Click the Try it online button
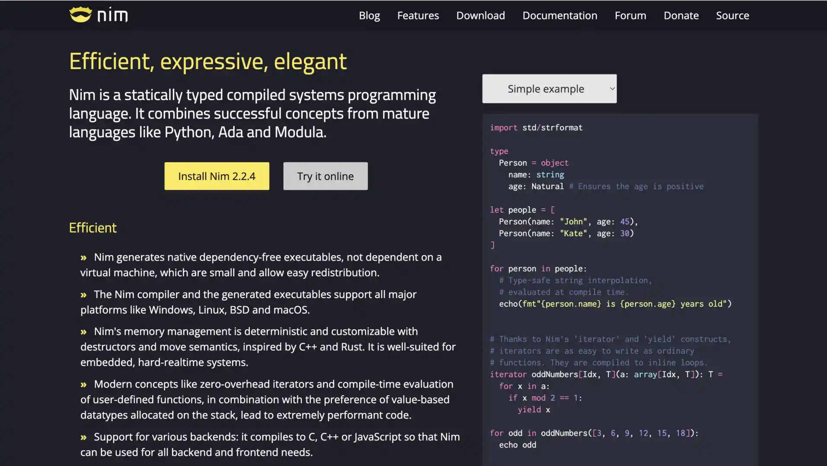Viewport: 827px width, 466px height. pyautogui.click(x=326, y=176)
